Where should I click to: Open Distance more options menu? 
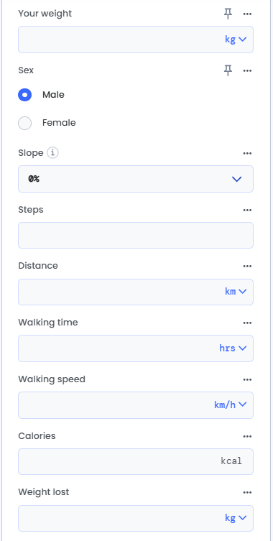click(x=247, y=266)
